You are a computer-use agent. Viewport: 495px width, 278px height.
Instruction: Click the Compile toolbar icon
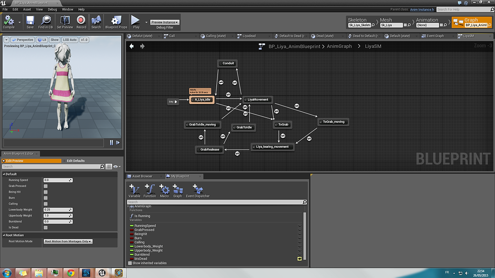coord(9,22)
